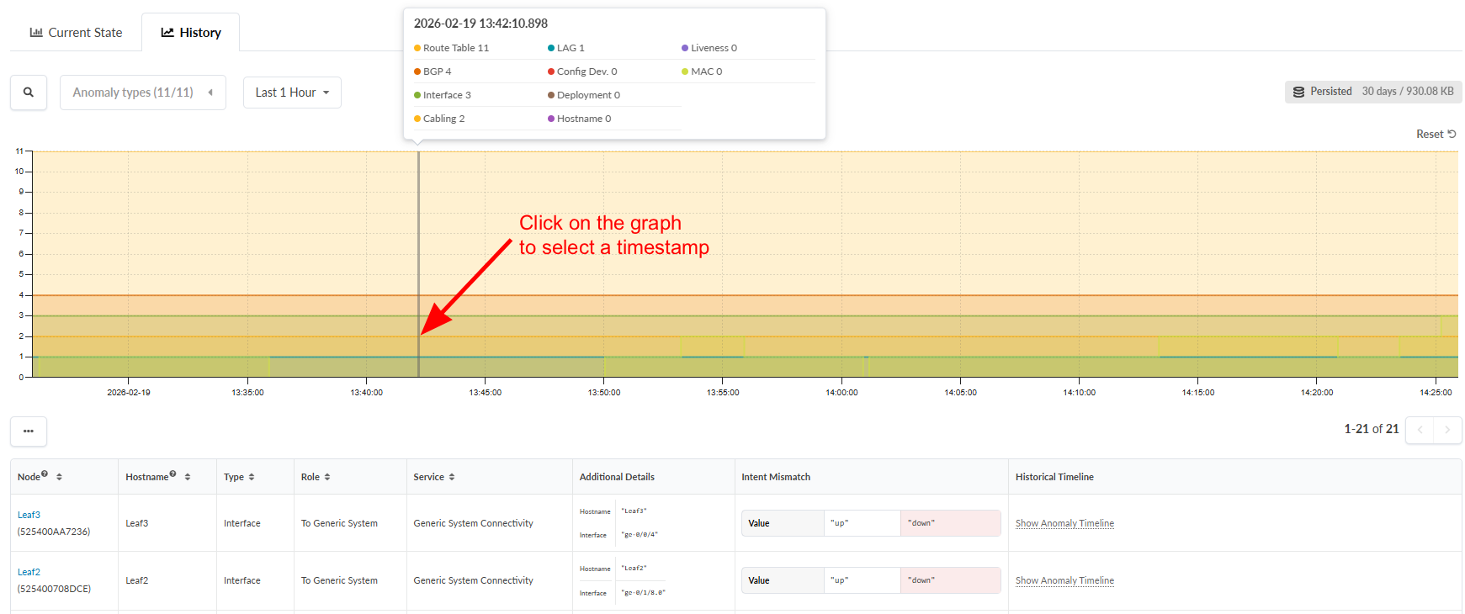Click "LAG 1" in the tooltip legend
This screenshot has height=614, width=1465.
pos(566,48)
